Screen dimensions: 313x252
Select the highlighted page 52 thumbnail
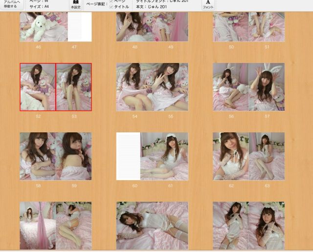38,87
